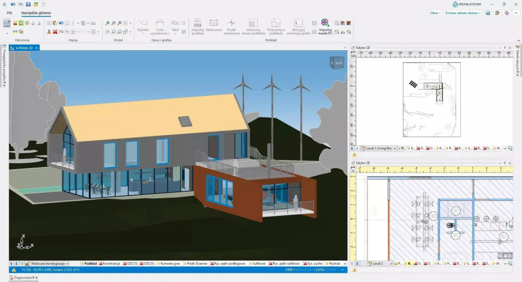Open the Zmiana układu ekranu dropdown

(463, 13)
